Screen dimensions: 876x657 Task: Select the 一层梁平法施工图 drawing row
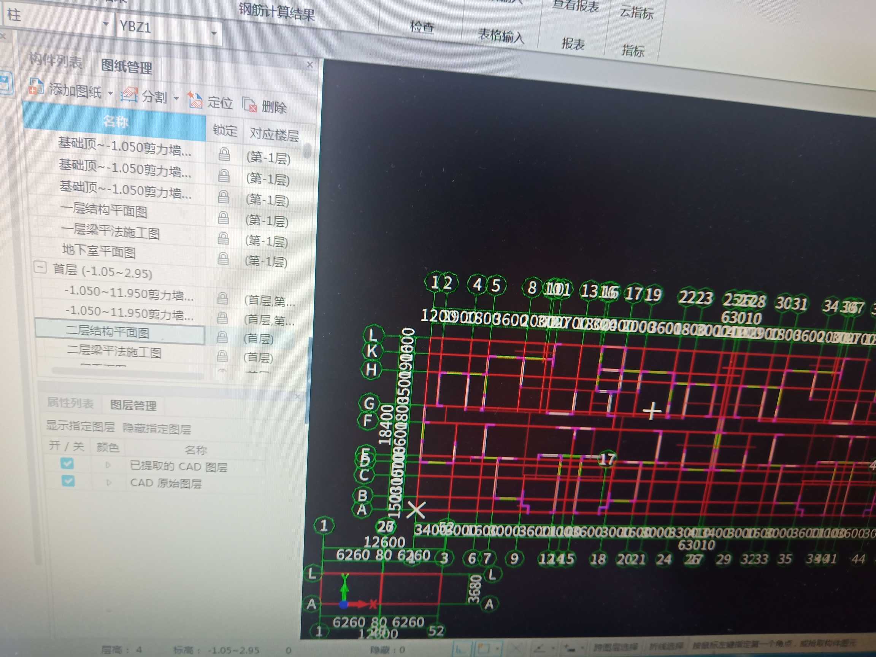pyautogui.click(x=111, y=231)
